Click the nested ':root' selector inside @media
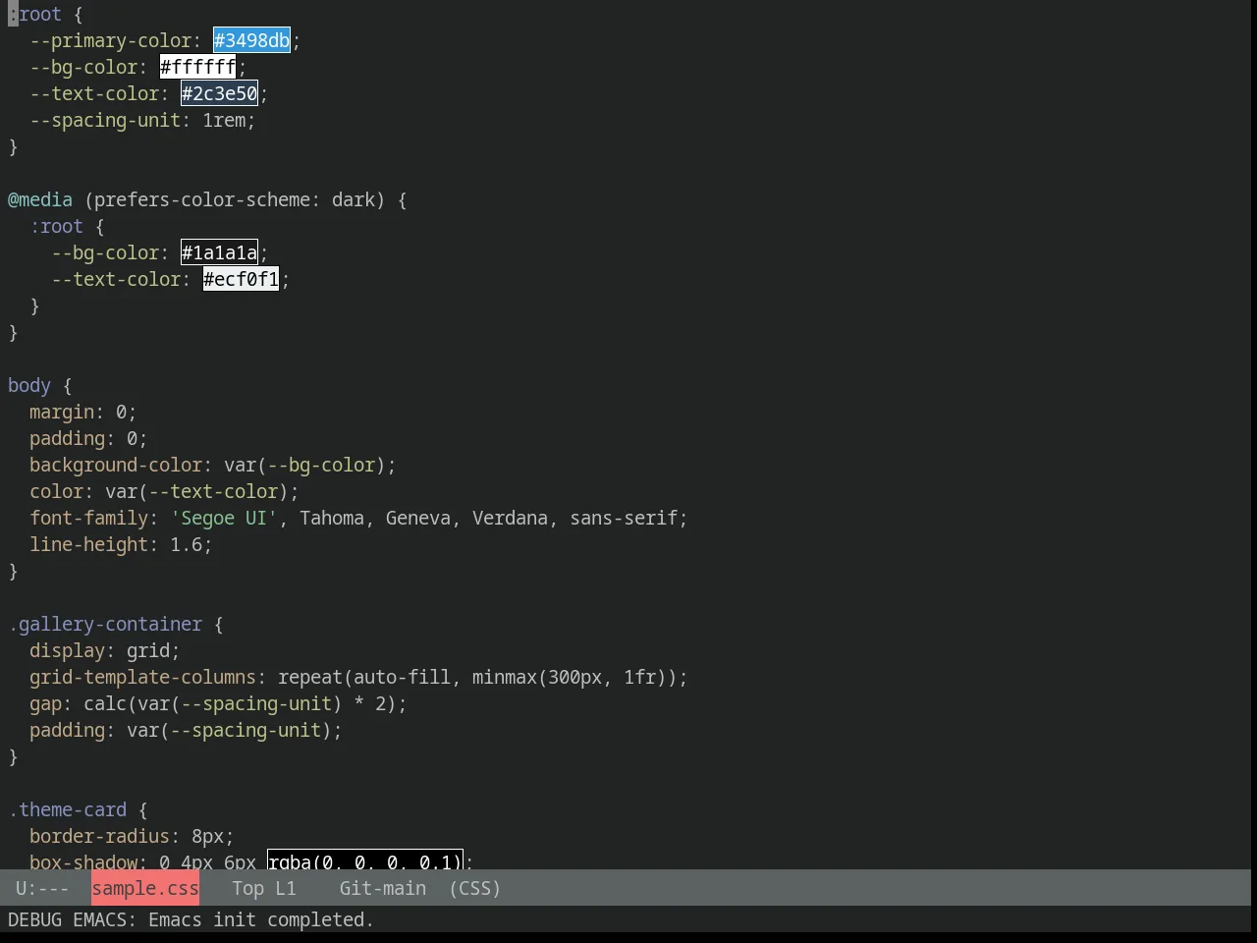The width and height of the screenshot is (1257, 943). point(56,226)
